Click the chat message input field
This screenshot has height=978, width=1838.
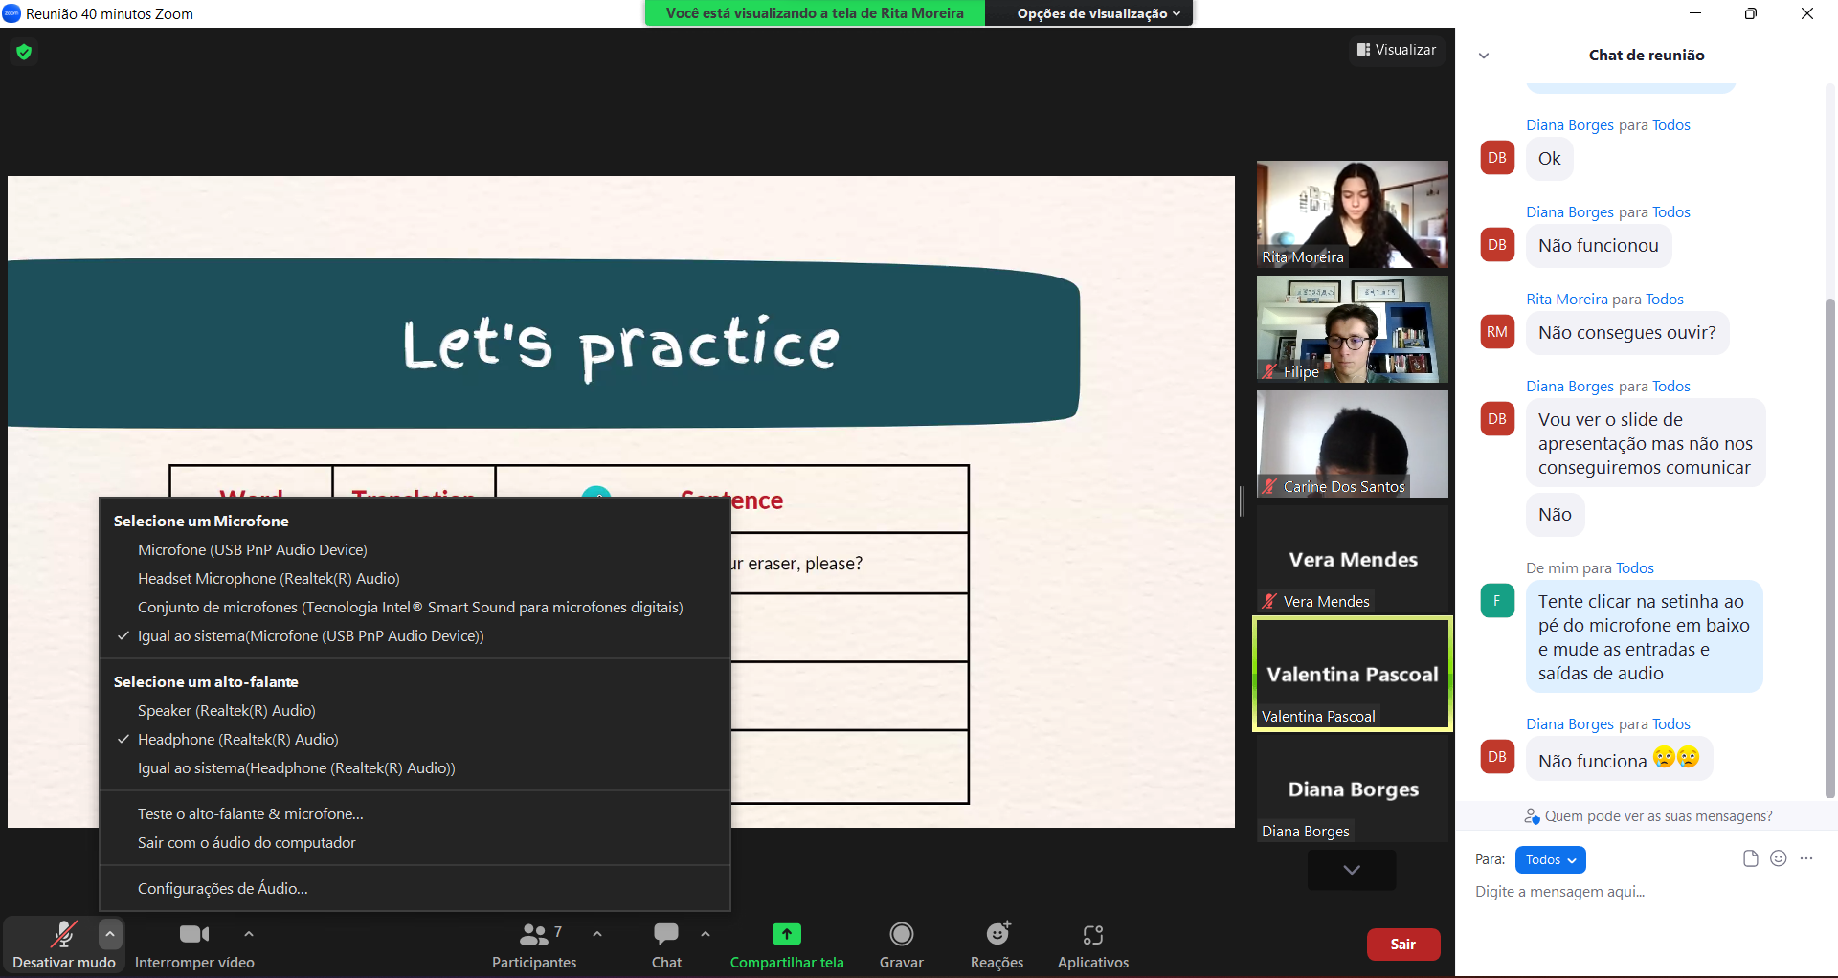tap(1647, 892)
